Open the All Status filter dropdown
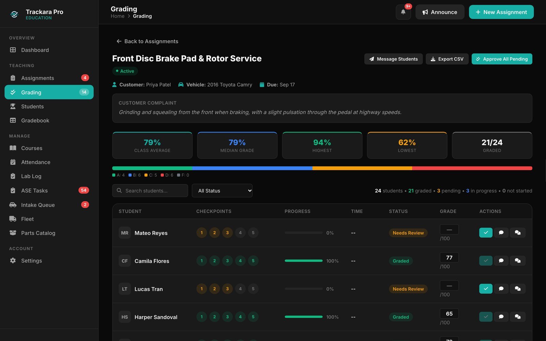546x341 pixels. (x=222, y=191)
